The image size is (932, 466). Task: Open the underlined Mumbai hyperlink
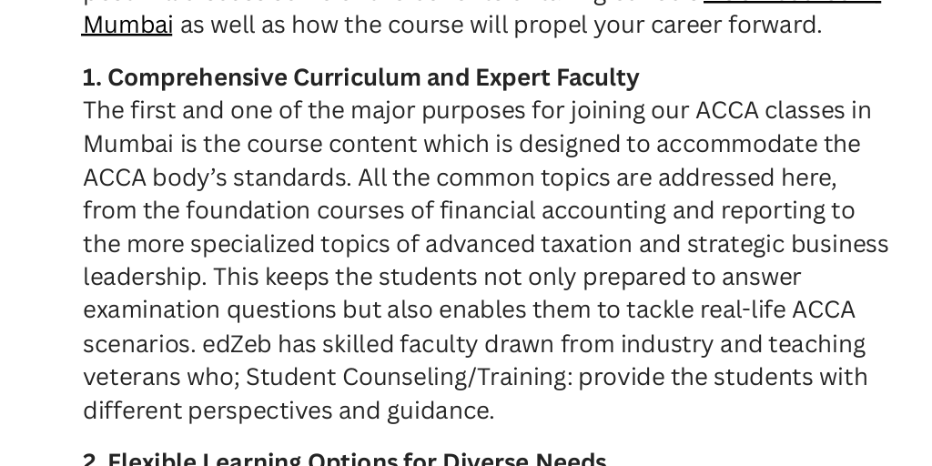pyautogui.click(x=127, y=25)
